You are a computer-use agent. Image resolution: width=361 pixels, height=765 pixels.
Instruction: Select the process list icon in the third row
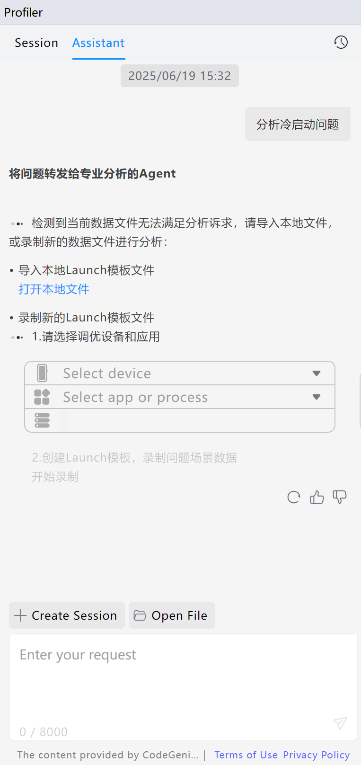(42, 420)
